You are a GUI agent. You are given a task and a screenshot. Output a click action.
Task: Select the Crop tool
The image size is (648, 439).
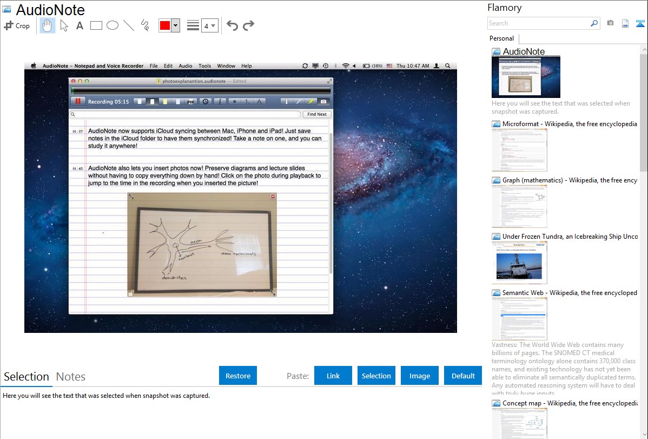[x=17, y=25]
